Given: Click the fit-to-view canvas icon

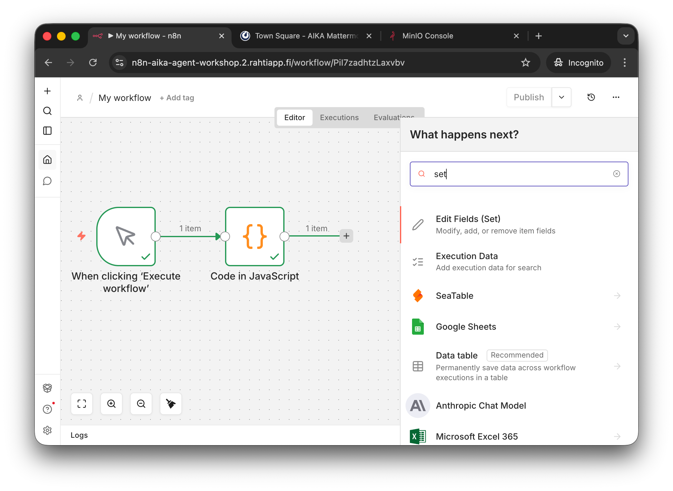Looking at the screenshot, I should 82,404.
